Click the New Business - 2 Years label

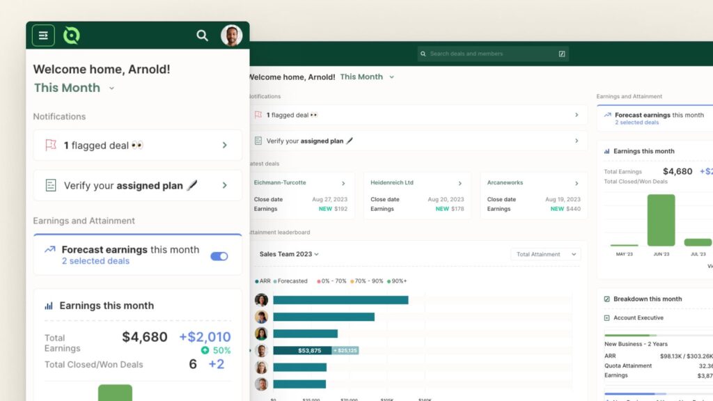point(636,344)
